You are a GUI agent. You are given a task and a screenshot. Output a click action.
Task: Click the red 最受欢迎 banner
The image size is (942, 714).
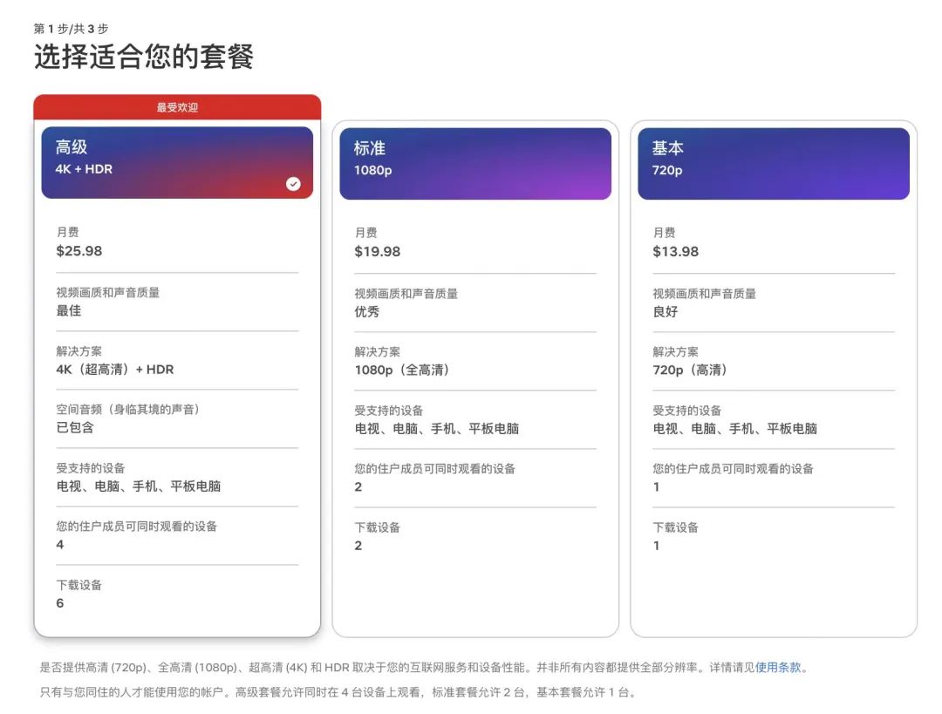(177, 107)
